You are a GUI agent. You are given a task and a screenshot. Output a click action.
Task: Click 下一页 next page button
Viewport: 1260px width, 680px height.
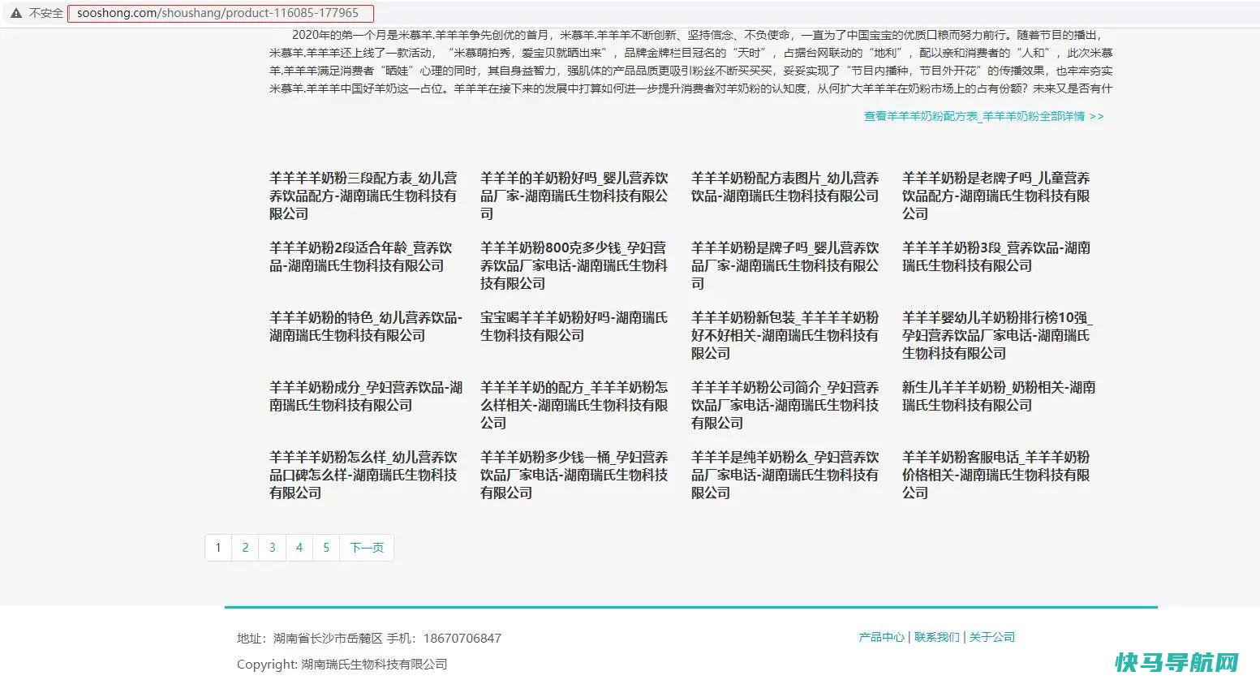pyautogui.click(x=367, y=548)
